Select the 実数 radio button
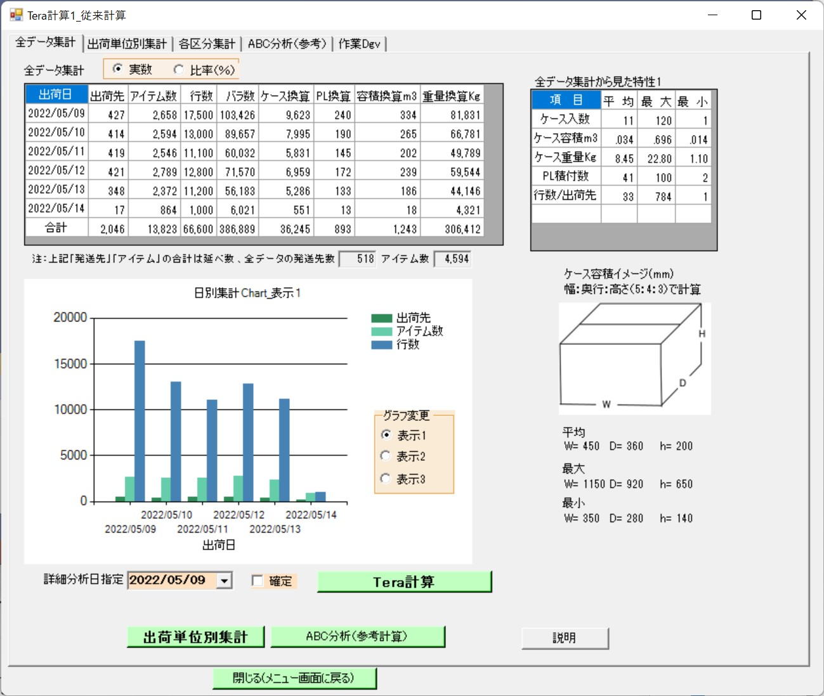824x696 pixels. 117,69
